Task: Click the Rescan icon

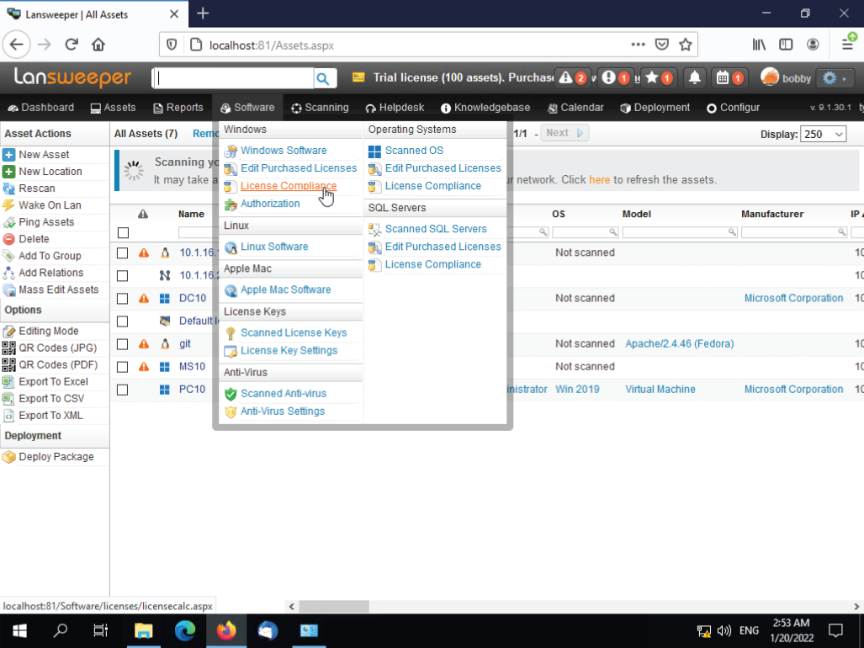Action: click(x=8, y=189)
